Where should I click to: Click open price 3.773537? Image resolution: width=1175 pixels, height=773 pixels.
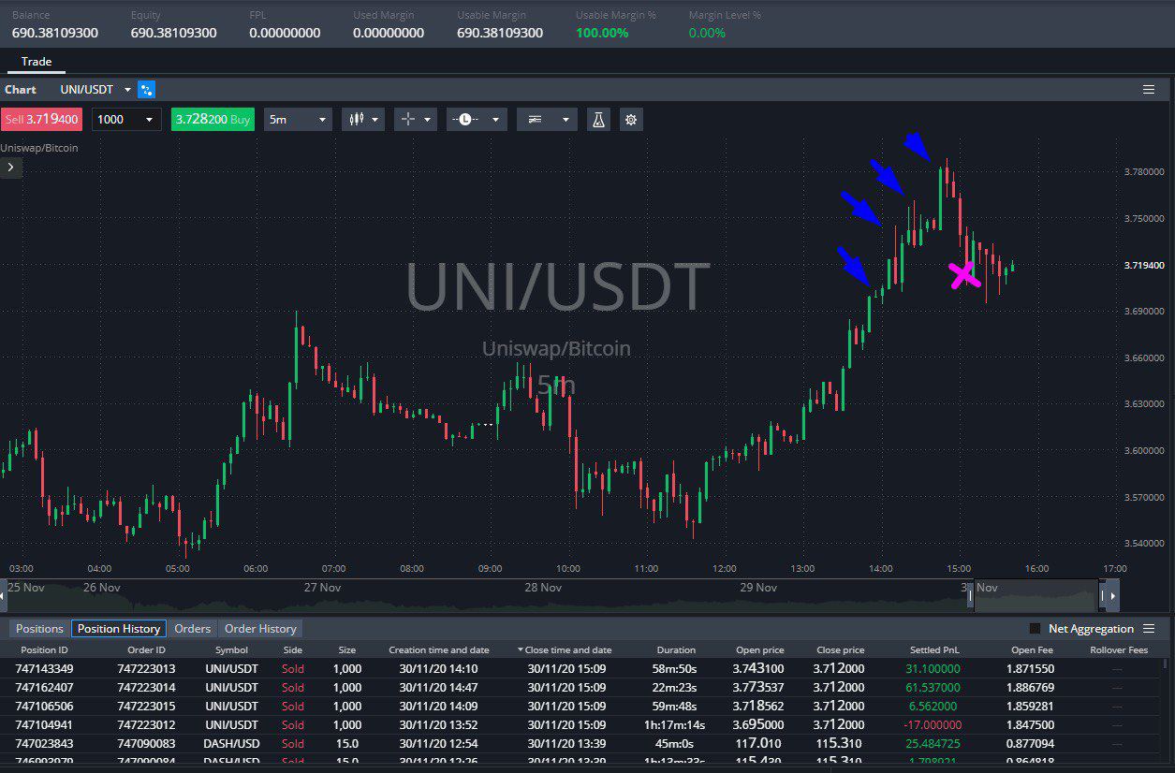pyautogui.click(x=758, y=688)
